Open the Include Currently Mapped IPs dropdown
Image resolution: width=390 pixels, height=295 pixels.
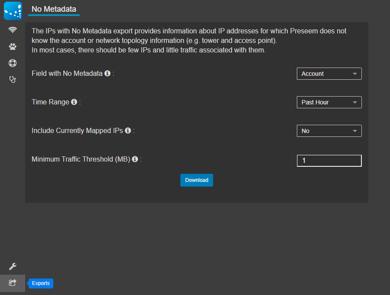tap(329, 131)
